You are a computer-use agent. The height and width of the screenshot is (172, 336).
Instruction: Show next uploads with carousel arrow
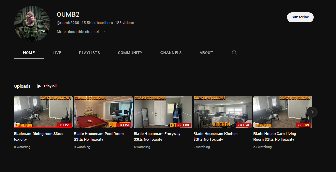[312, 112]
